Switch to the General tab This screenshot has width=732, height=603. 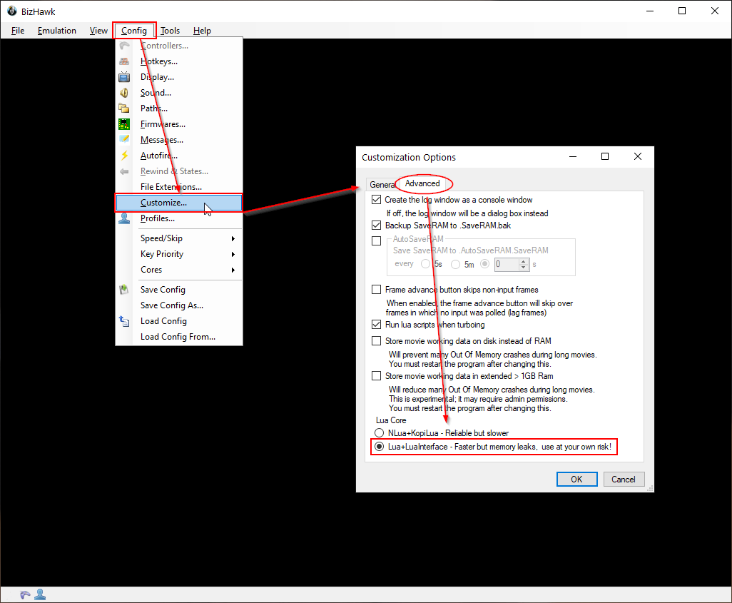click(x=382, y=185)
